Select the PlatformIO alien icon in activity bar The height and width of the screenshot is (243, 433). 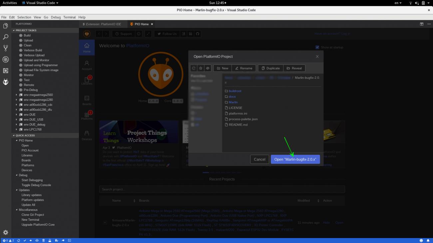[5, 82]
